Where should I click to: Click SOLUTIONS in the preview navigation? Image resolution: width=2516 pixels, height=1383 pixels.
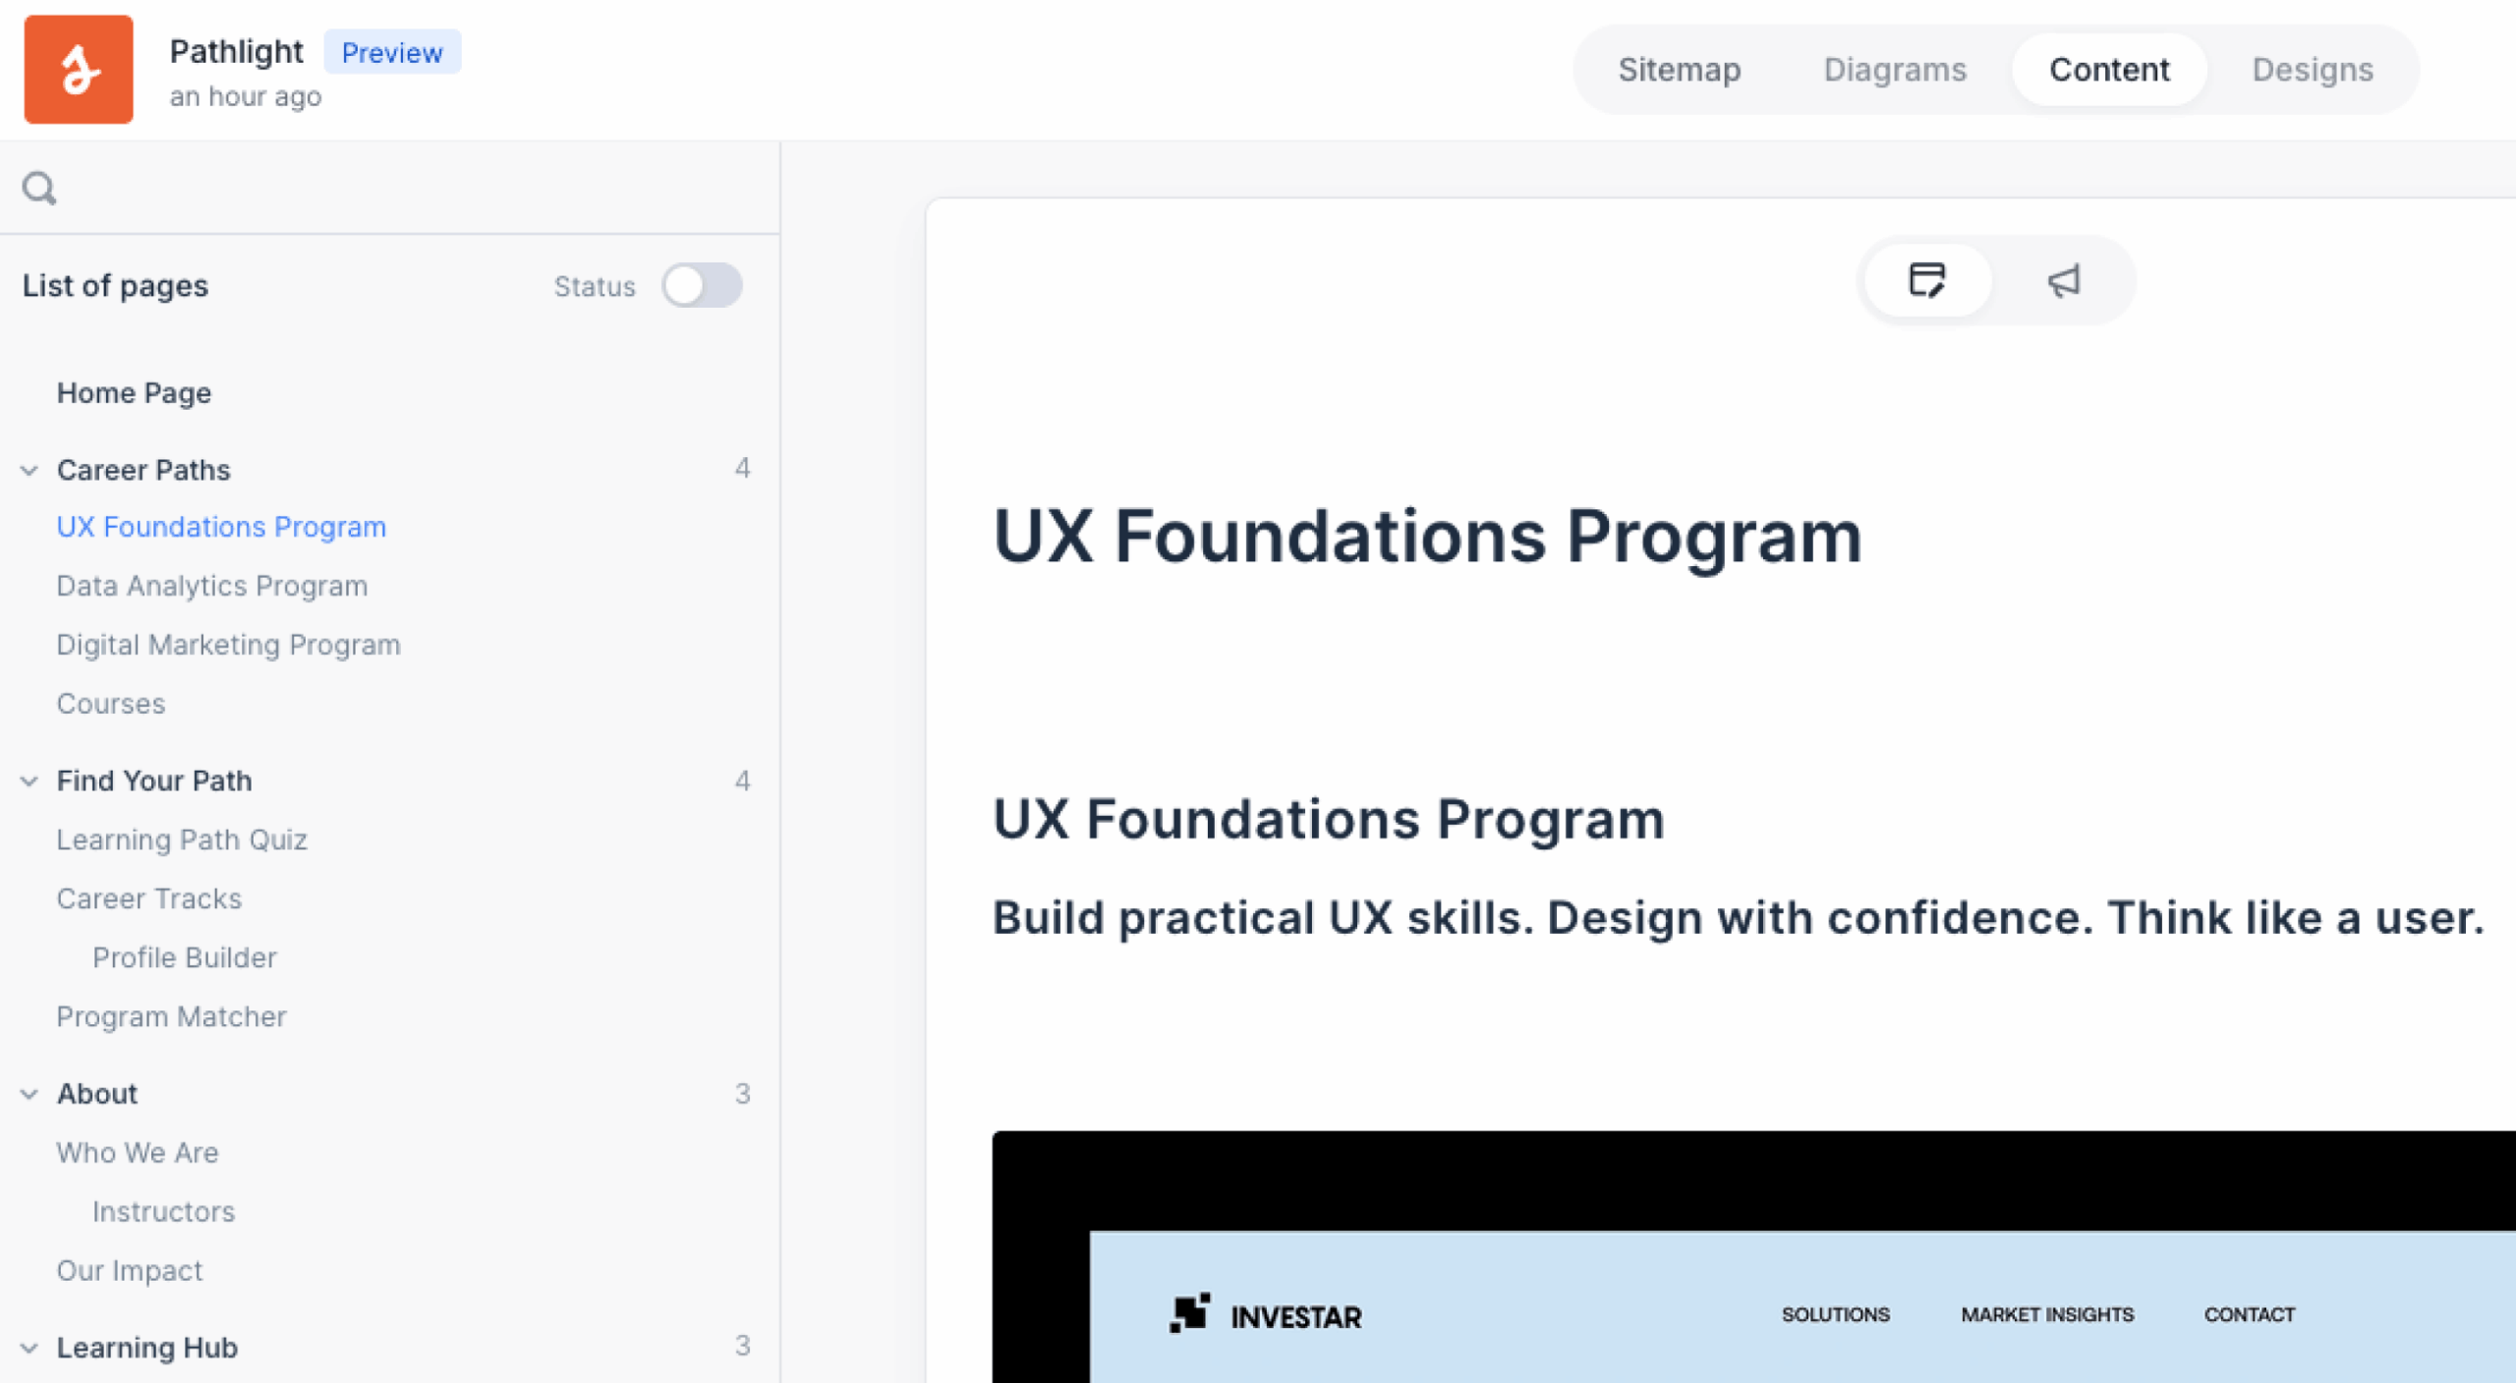click(1836, 1314)
